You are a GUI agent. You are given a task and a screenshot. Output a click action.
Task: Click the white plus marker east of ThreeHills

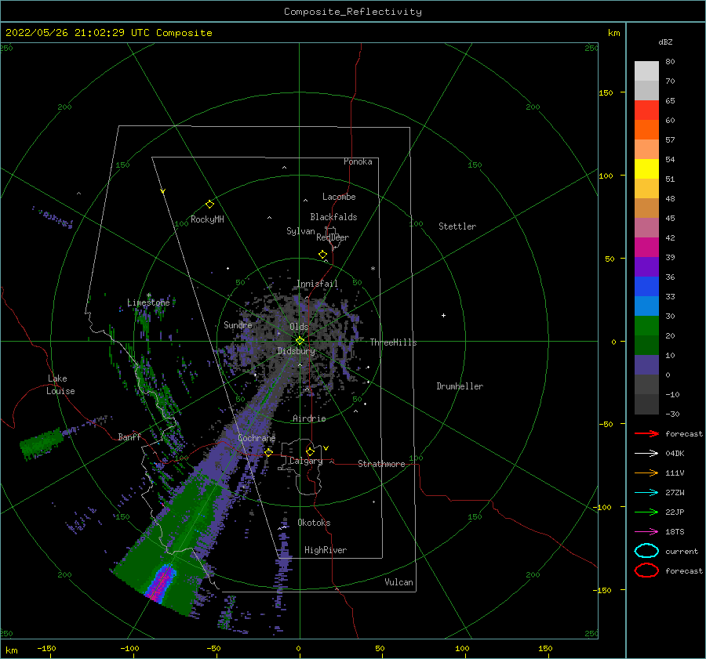click(443, 315)
